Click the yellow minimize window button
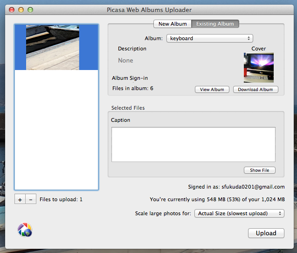 21,10
